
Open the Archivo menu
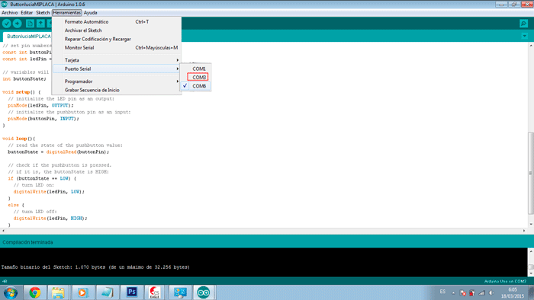point(9,13)
